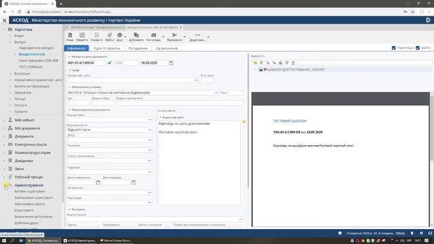This screenshot has height=244, width=434.
Task: Open Електронна пошта in the sidebar
Action: pyautogui.click(x=31, y=144)
